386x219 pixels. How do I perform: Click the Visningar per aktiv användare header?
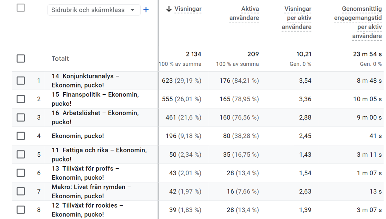click(x=297, y=18)
